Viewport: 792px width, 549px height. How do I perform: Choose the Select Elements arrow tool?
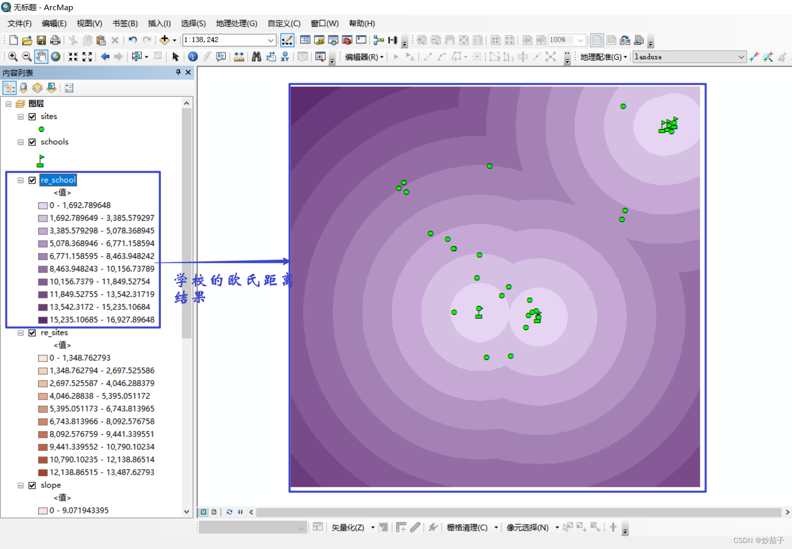point(175,56)
